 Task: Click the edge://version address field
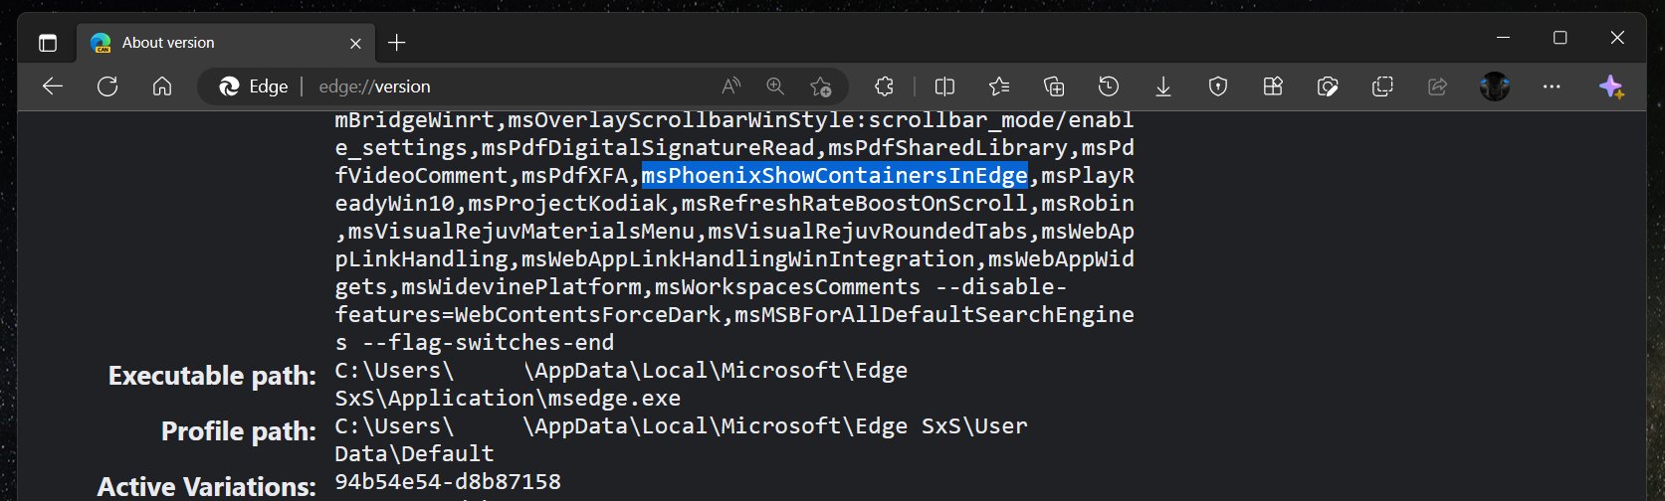coord(498,86)
